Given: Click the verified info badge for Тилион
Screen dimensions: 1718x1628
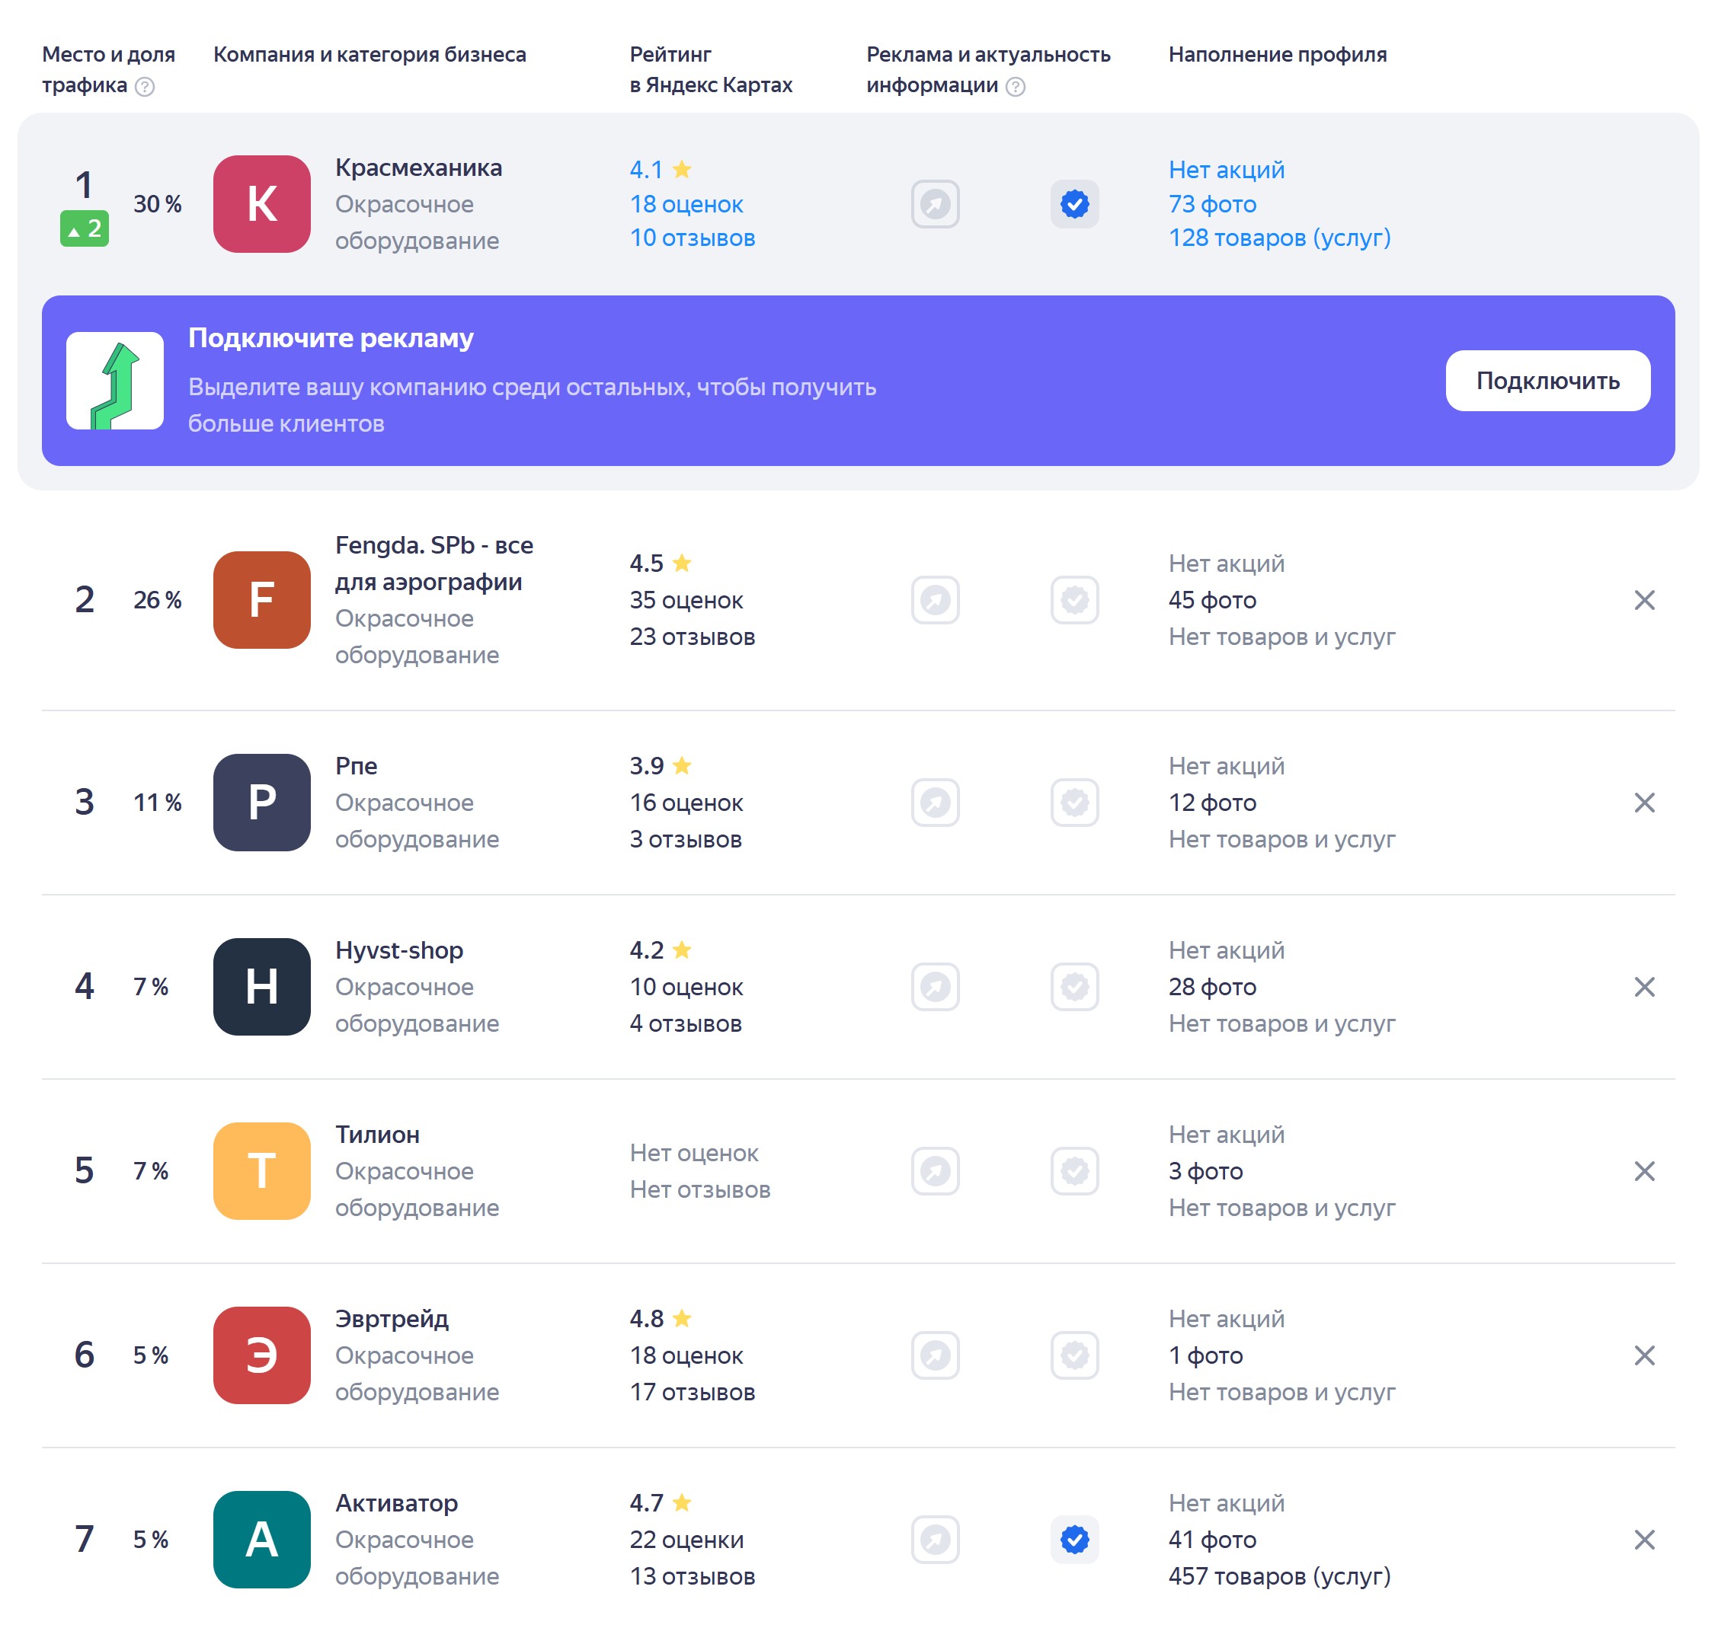Looking at the screenshot, I should 1074,1170.
